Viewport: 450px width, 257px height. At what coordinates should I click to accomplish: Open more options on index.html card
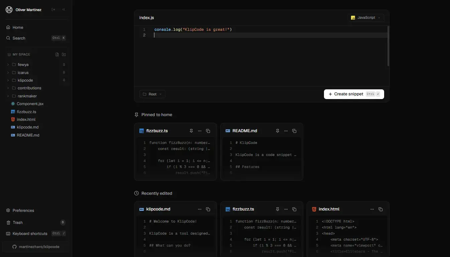(x=372, y=209)
